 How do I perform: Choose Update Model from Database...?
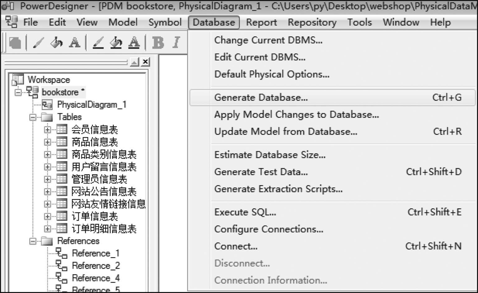tap(332, 132)
